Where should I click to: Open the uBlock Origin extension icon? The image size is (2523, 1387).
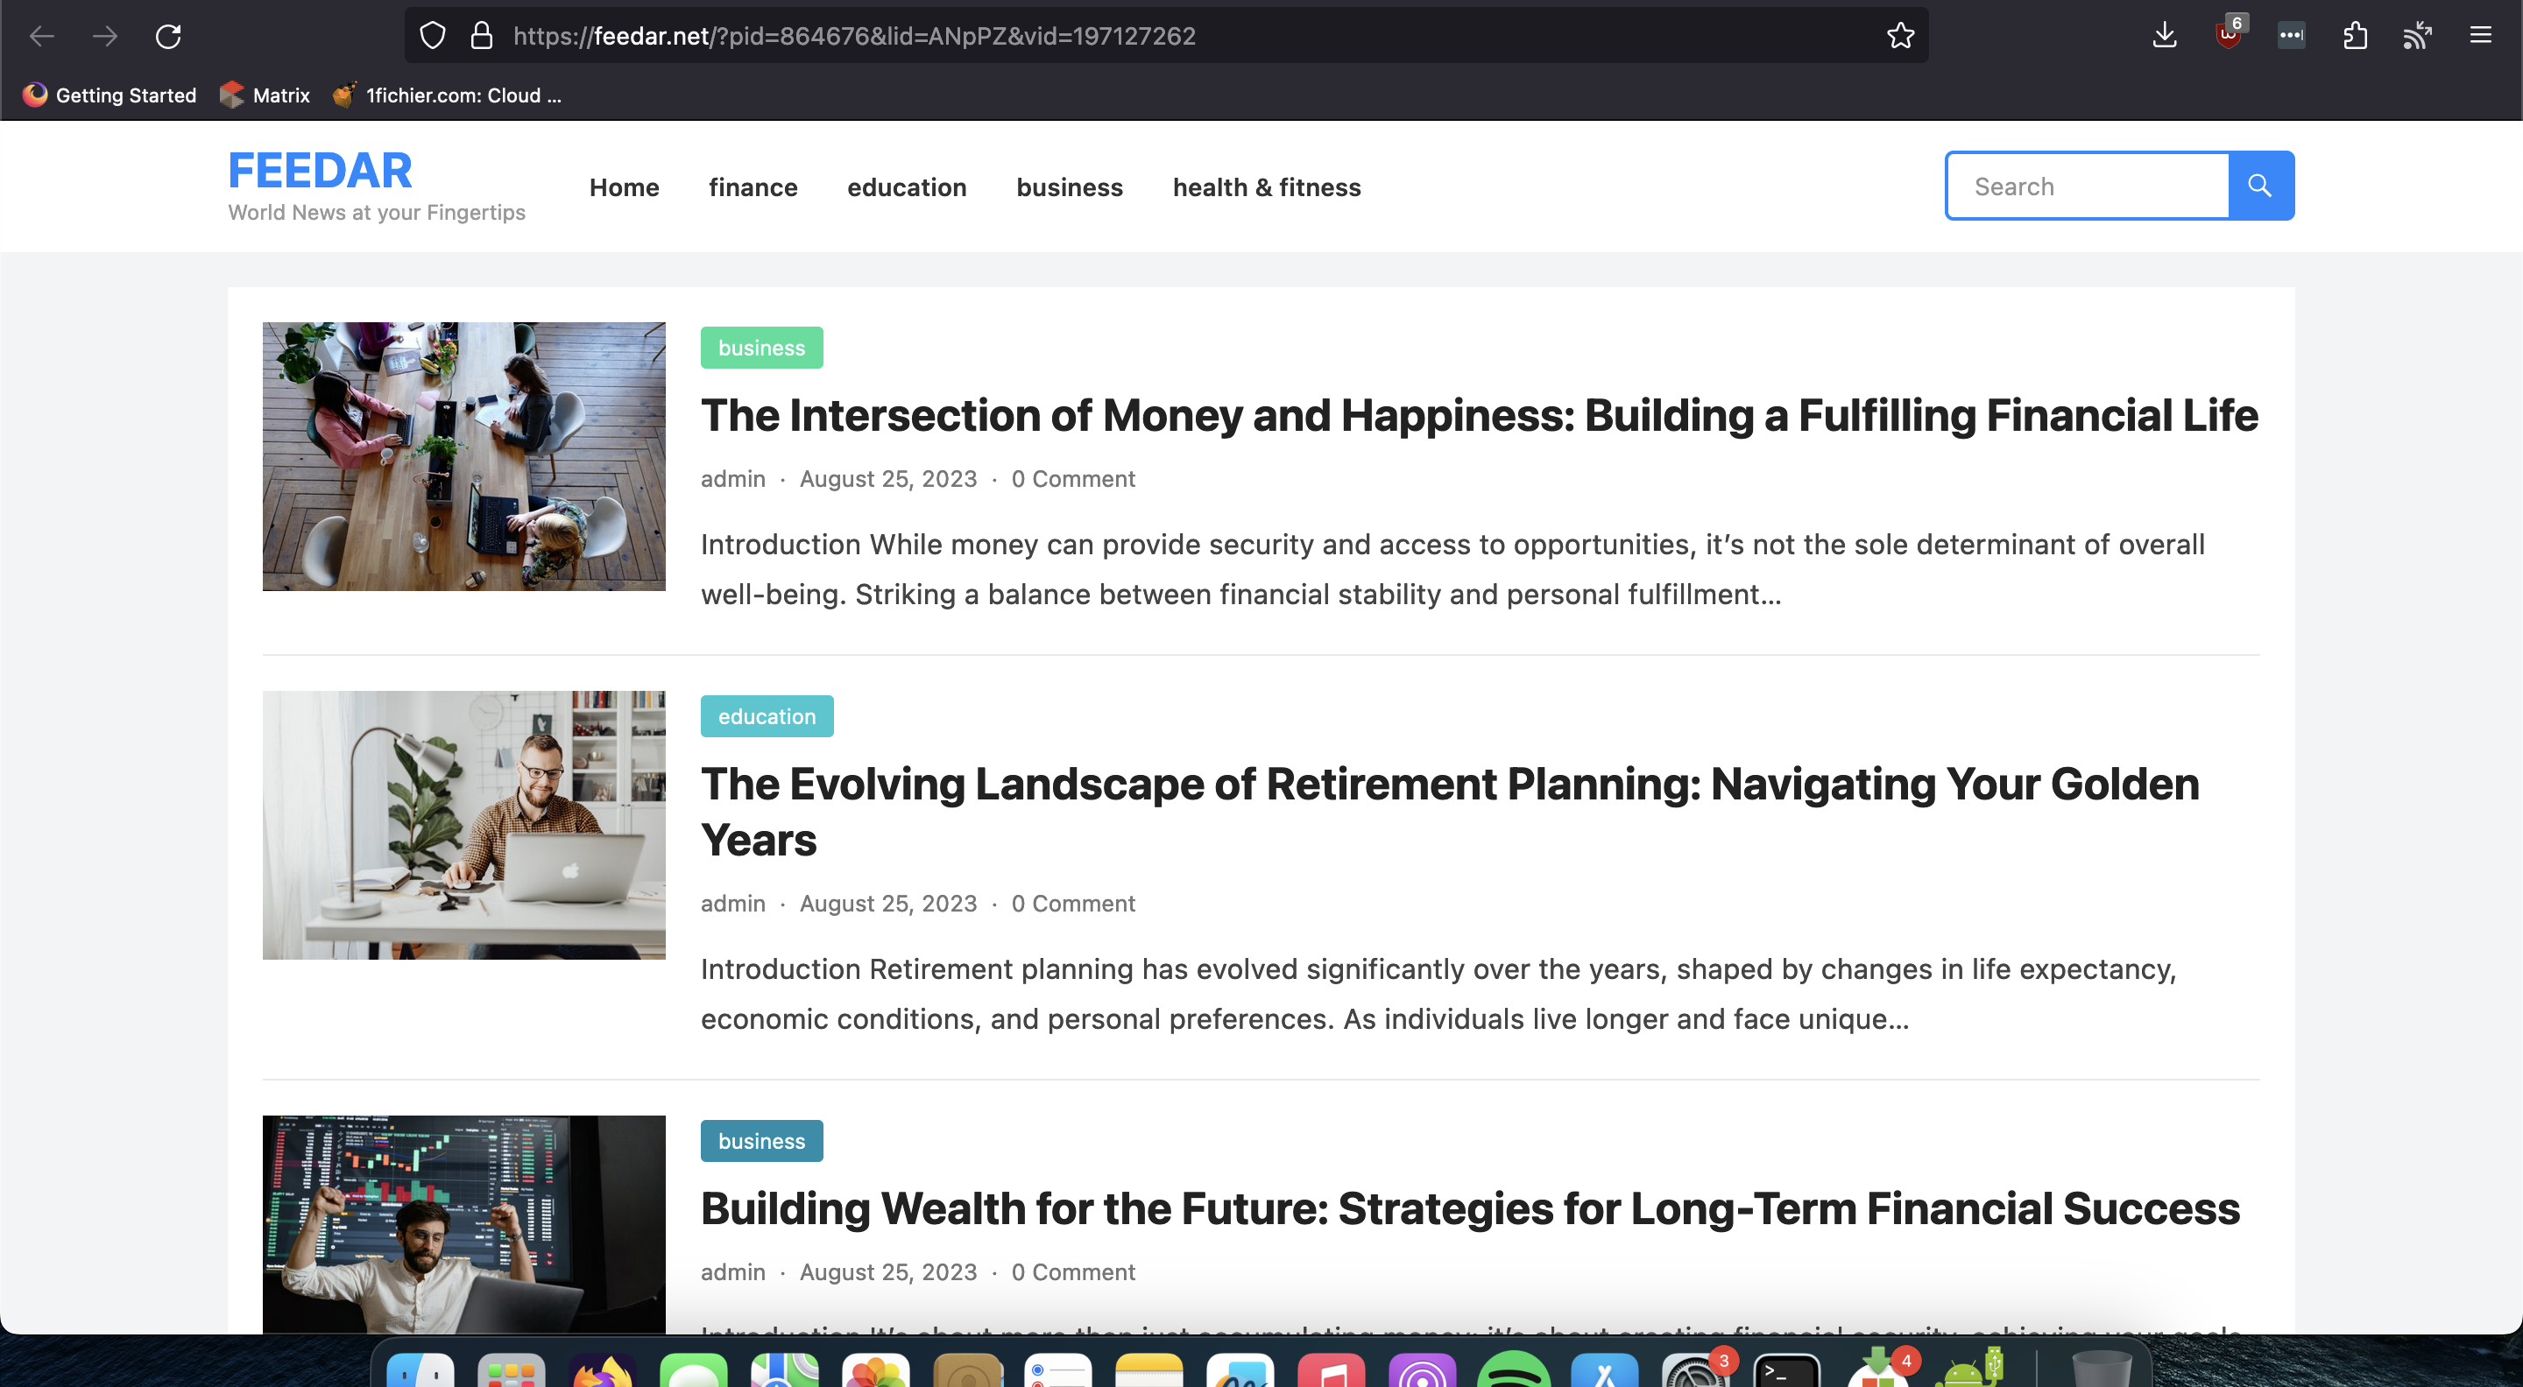2228,36
